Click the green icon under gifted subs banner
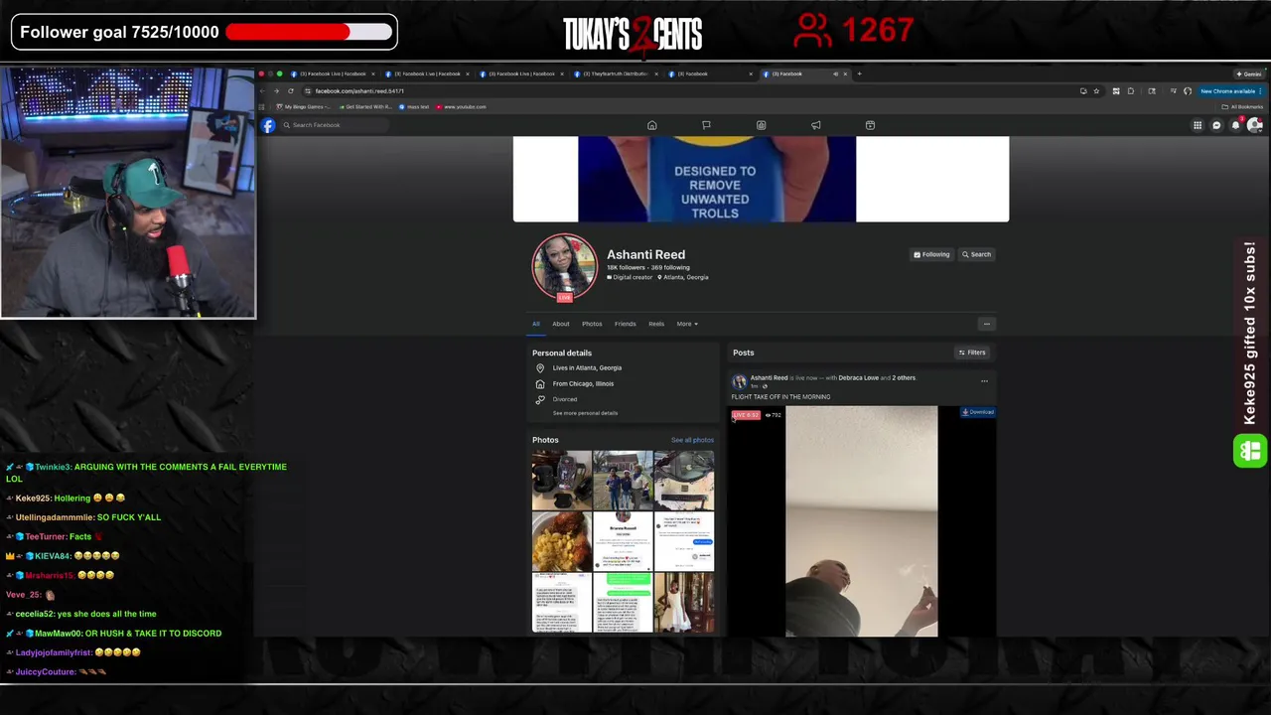 (1250, 451)
